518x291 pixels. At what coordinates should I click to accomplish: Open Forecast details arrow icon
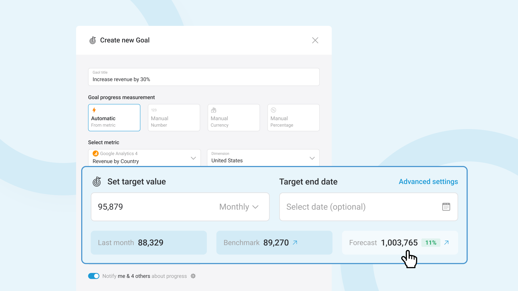pyautogui.click(x=447, y=242)
